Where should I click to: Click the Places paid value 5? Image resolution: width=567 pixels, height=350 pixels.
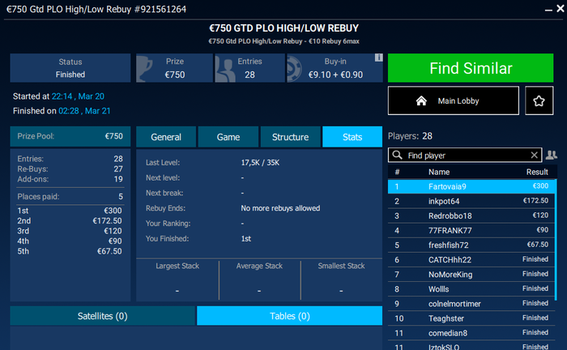pyautogui.click(x=121, y=196)
